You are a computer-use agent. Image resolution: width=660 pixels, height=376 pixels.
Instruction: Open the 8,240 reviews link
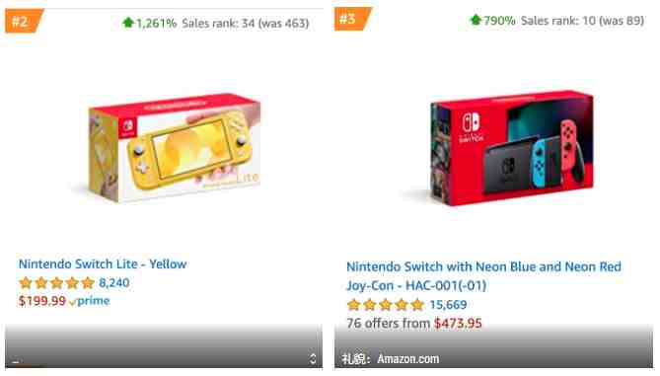[x=114, y=282]
